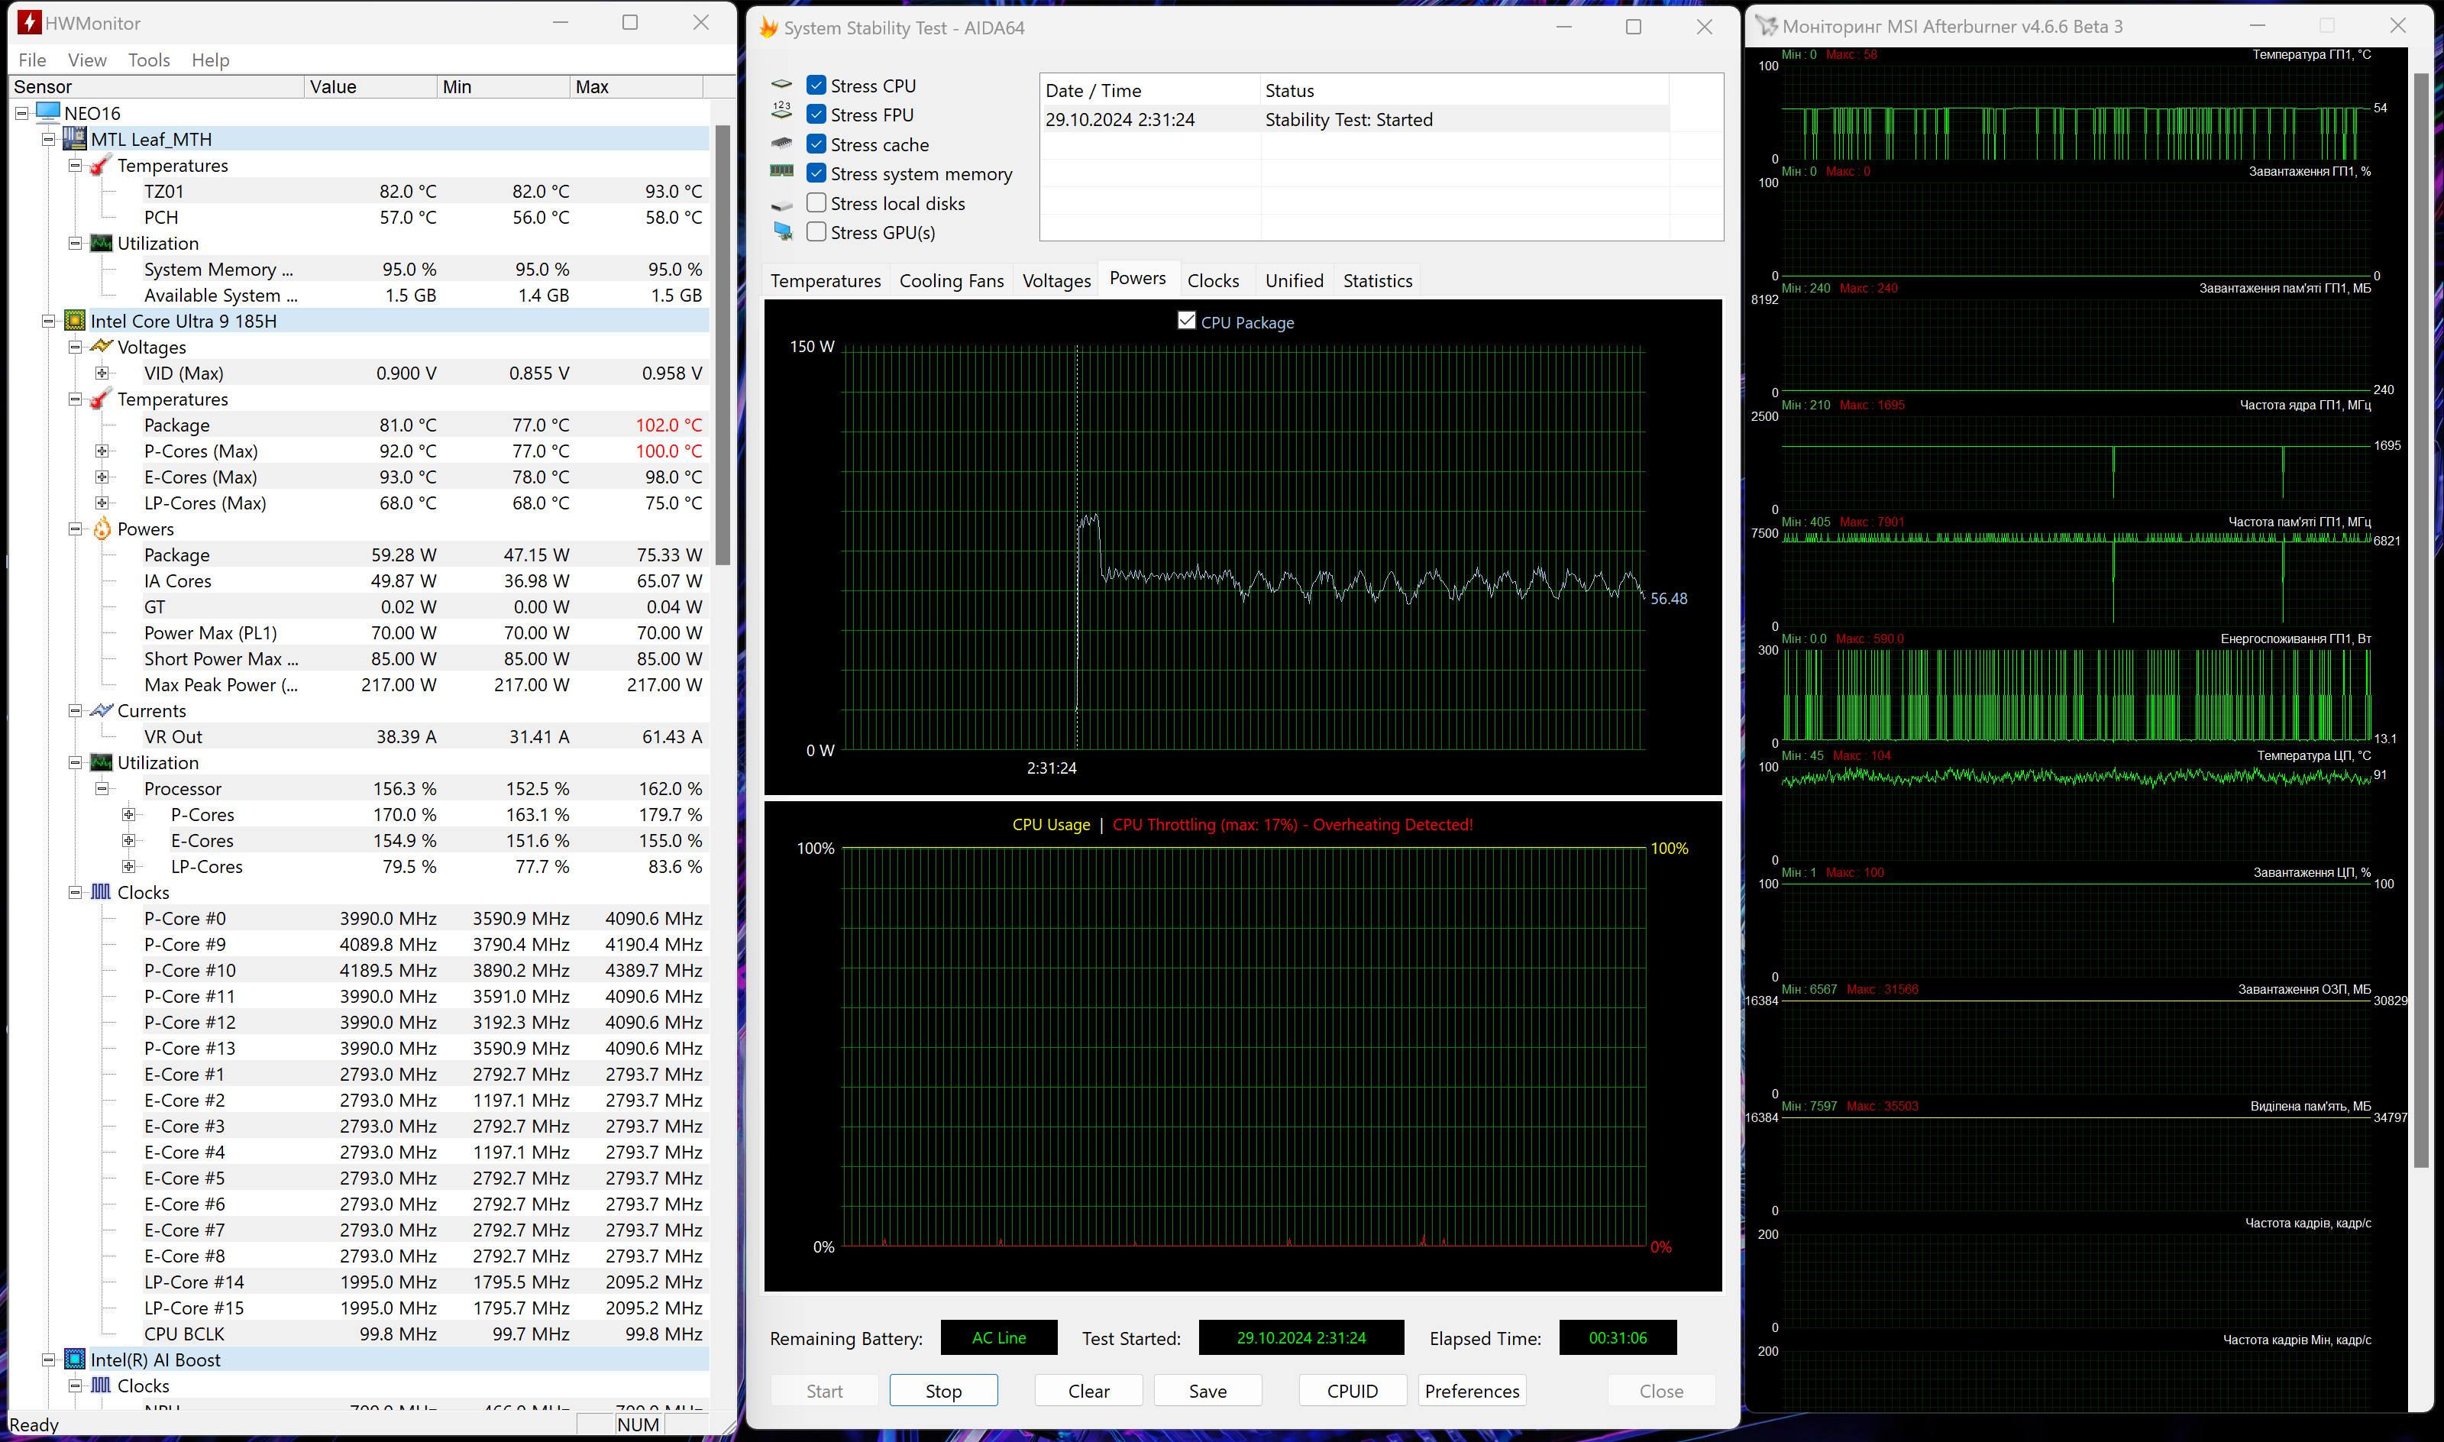Click the Temperatures thermometer icon under MTL Leaf_MTH

98,165
